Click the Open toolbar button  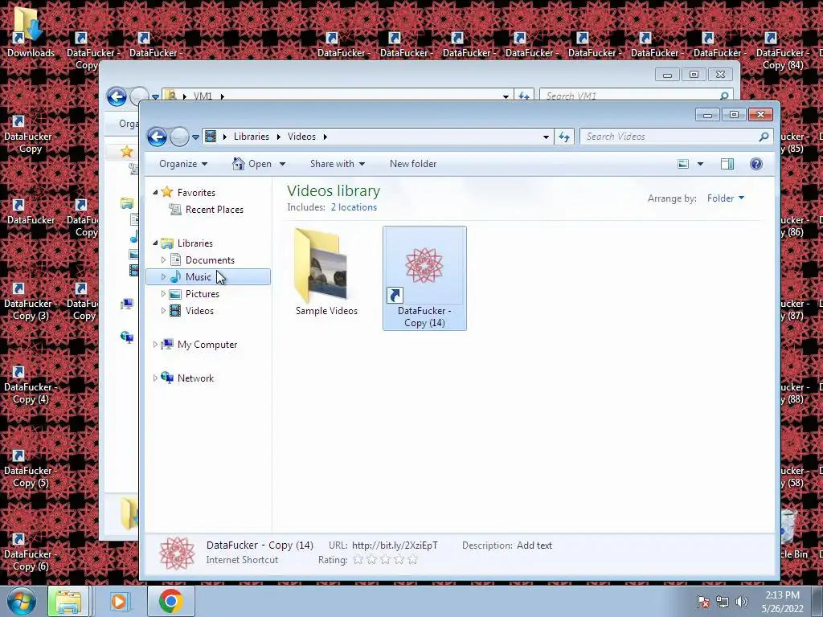252,164
